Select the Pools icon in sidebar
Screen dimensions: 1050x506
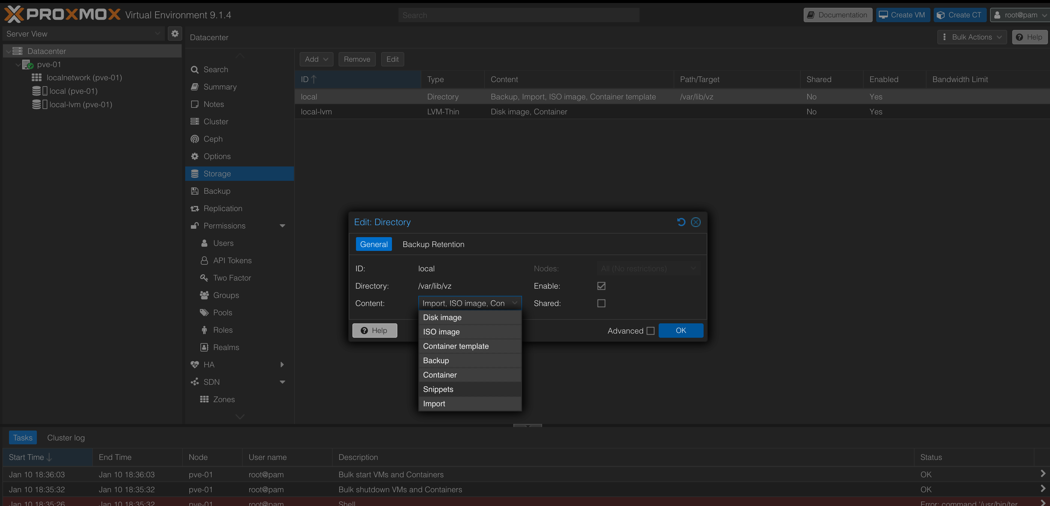[x=204, y=312]
